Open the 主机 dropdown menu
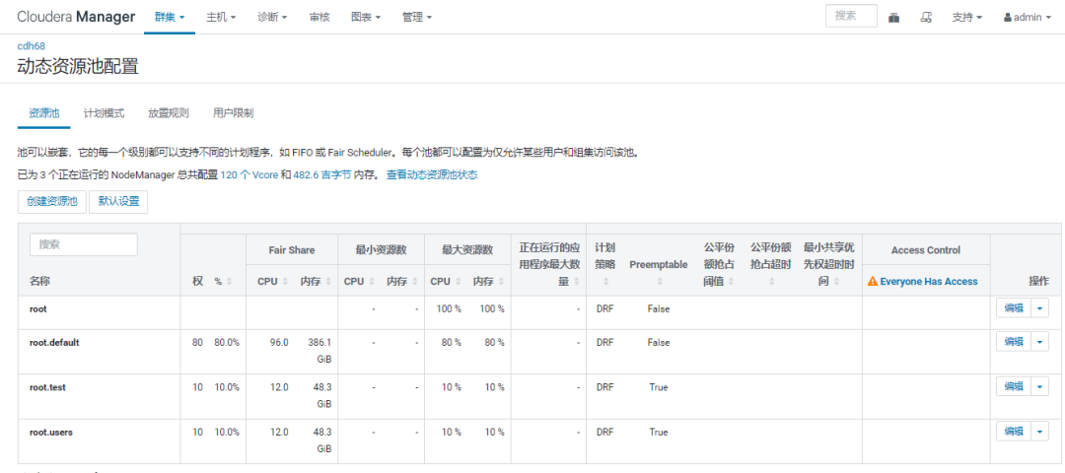The height and width of the screenshot is (473, 1065). (x=221, y=18)
